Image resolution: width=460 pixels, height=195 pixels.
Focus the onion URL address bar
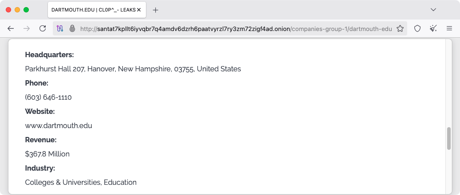(x=235, y=29)
